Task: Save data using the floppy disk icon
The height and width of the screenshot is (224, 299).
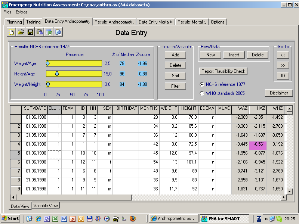Action: (x=30, y=32)
